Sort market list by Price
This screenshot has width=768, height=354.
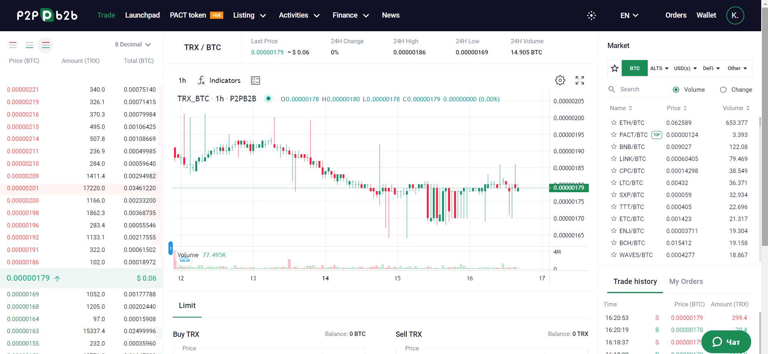(x=677, y=108)
